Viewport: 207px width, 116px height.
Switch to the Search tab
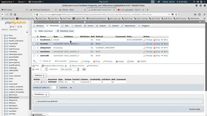pyautogui.click(x=77, y=26)
